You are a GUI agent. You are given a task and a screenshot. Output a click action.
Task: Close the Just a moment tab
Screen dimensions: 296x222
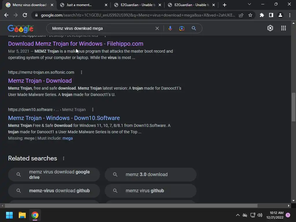tap(106, 5)
